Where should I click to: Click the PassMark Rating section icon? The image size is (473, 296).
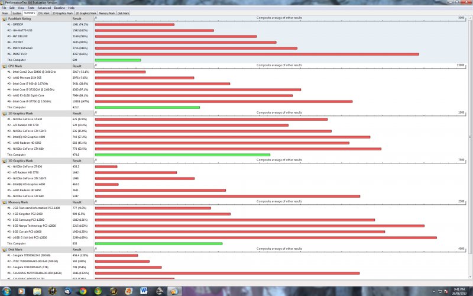(5, 19)
